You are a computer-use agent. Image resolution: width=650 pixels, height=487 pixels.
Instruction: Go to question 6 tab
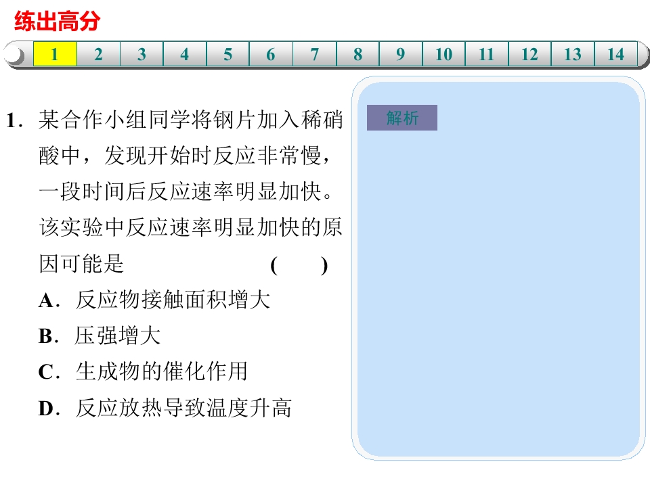271,54
